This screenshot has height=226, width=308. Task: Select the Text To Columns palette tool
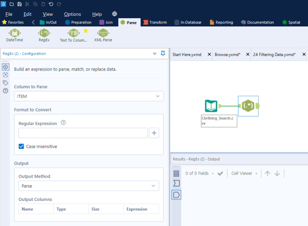[x=74, y=35]
